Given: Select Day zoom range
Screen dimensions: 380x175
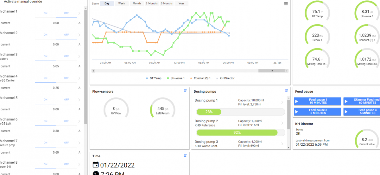Looking at the screenshot, I should coord(107,4).
